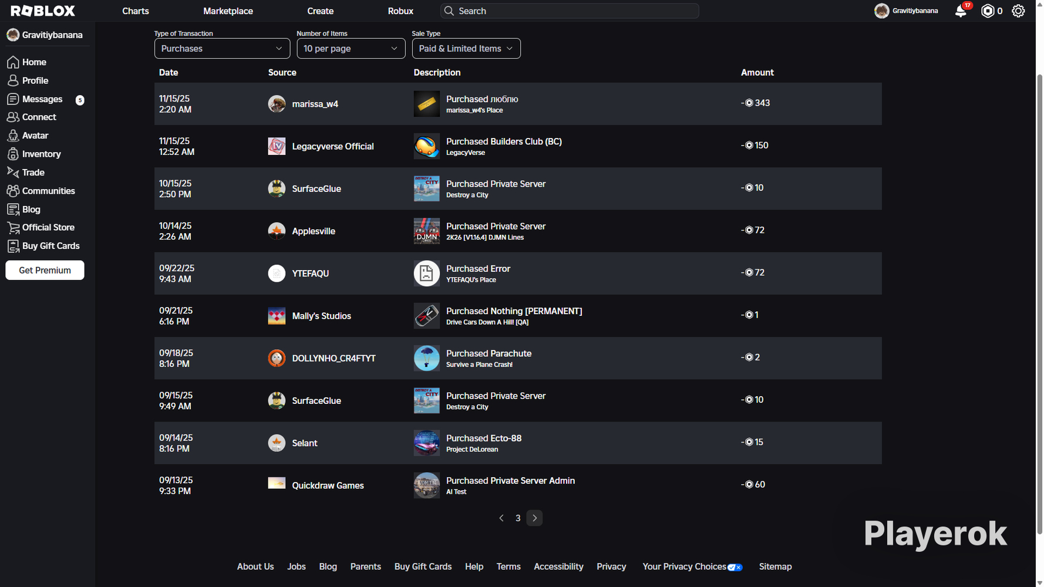
Task: Open the Nothing [PERMANENT] item thumbnail
Action: click(x=427, y=316)
